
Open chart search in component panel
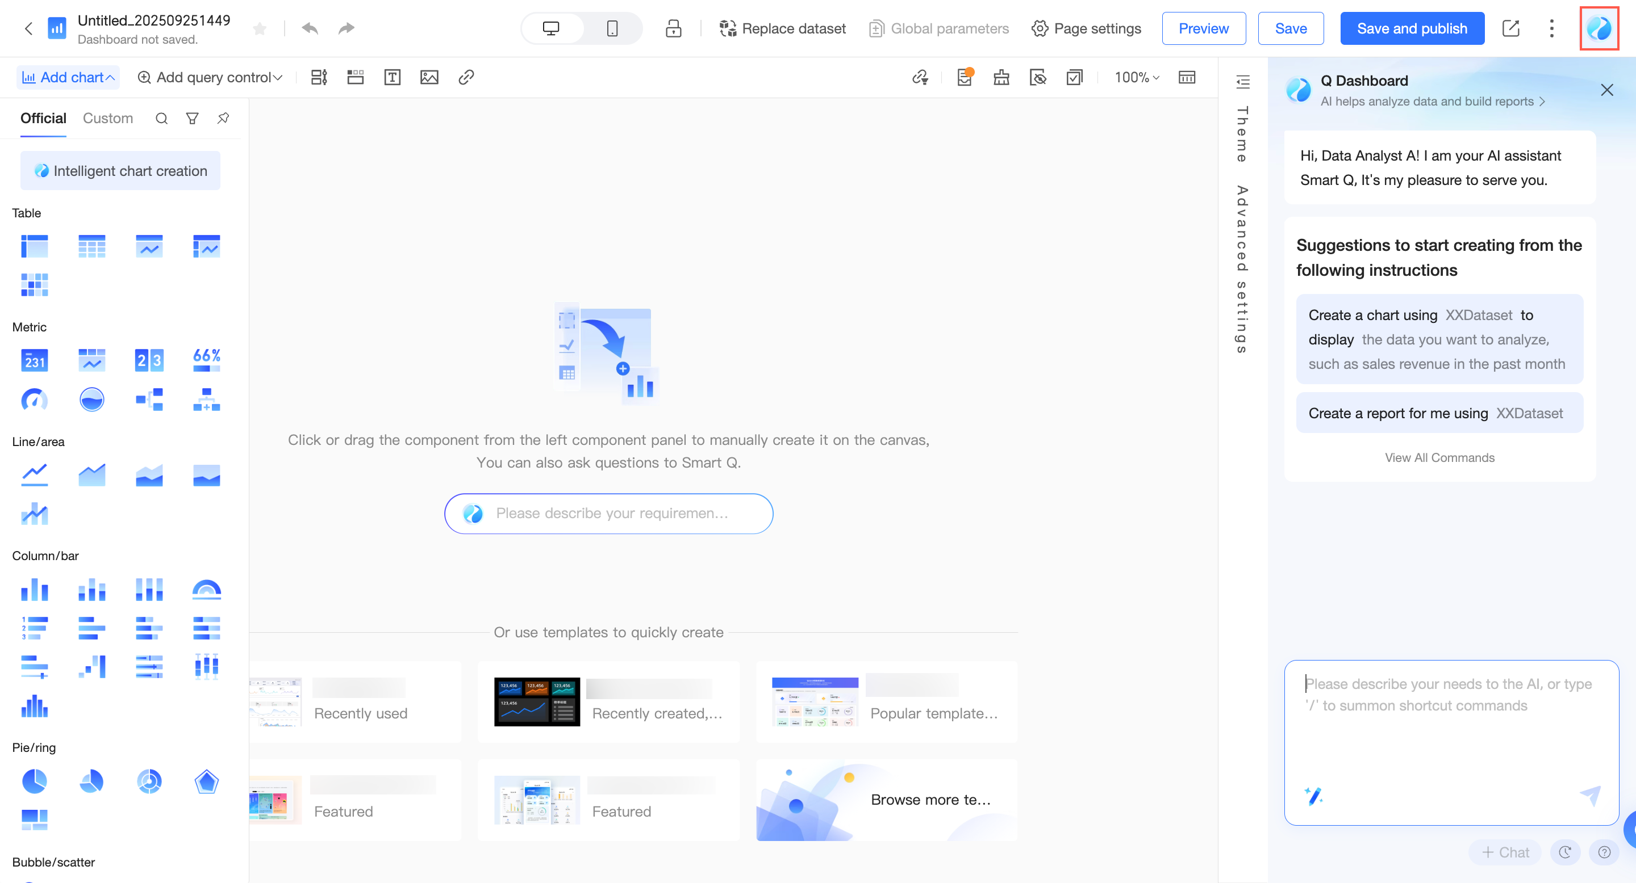pos(161,119)
